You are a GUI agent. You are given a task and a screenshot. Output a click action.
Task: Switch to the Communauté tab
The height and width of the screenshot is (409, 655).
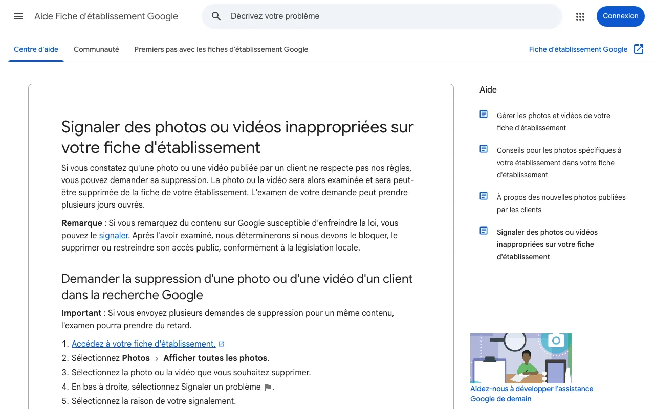pyautogui.click(x=96, y=49)
